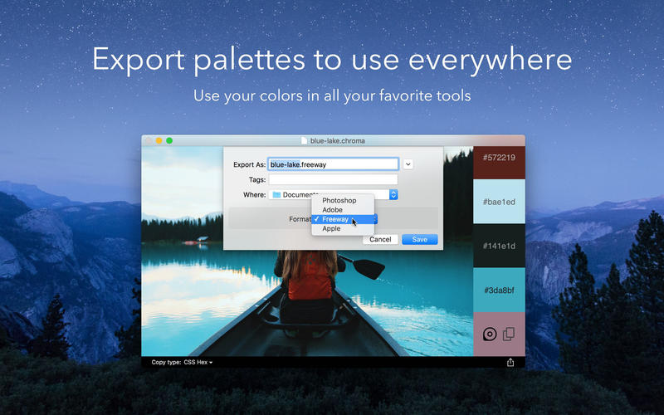This screenshot has height=415, width=664.
Task: Expand the save dialog chevron button
Action: 408,164
